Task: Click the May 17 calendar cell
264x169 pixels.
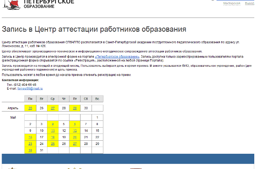Action: [x=42, y=137]
